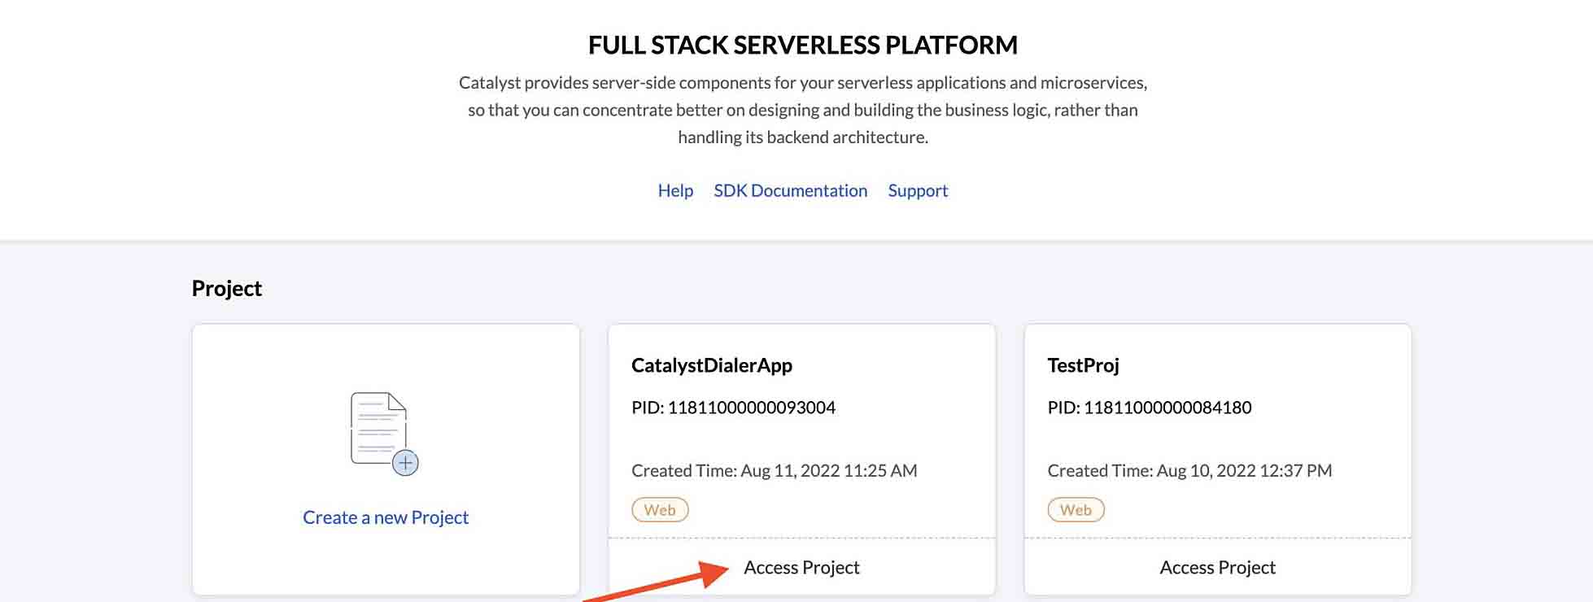Click the Web tag on CatalystDialerApp

pyautogui.click(x=660, y=510)
